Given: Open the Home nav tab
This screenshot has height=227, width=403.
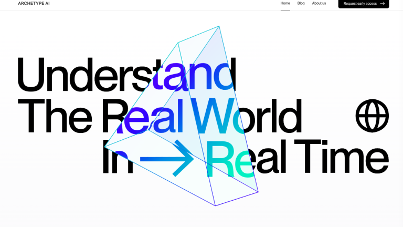Looking at the screenshot, I should click(x=285, y=3).
